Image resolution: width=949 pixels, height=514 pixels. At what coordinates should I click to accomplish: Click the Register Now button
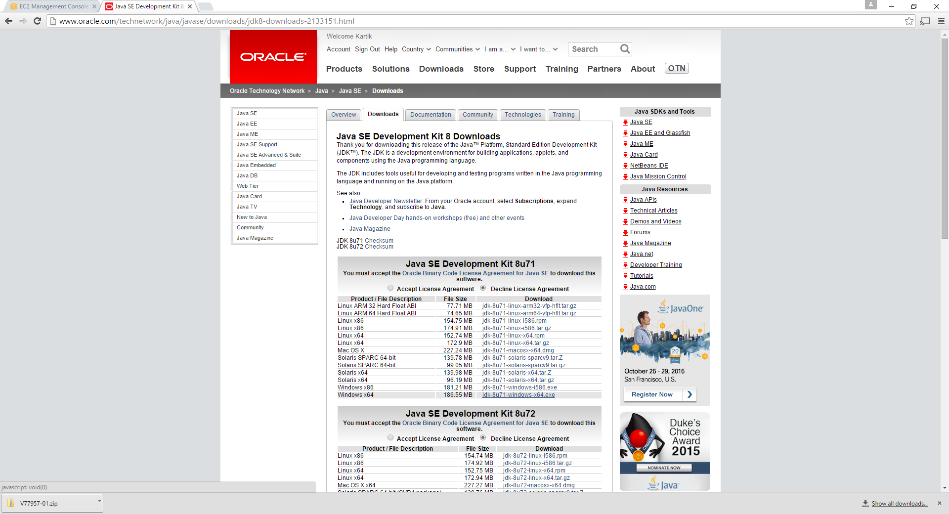(x=660, y=394)
